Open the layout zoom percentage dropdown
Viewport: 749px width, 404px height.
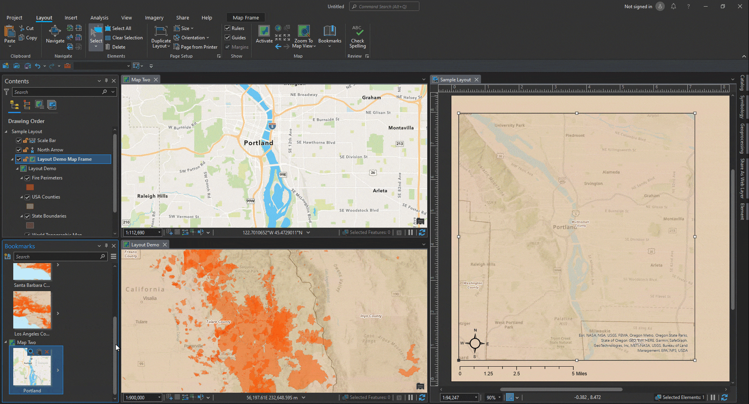coord(500,398)
